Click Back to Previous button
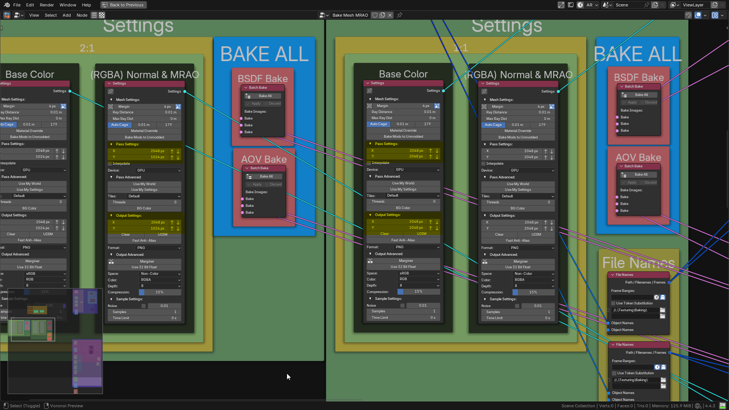The image size is (729, 410). (x=123, y=5)
